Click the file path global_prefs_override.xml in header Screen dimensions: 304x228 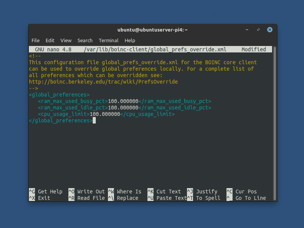click(x=155, y=49)
